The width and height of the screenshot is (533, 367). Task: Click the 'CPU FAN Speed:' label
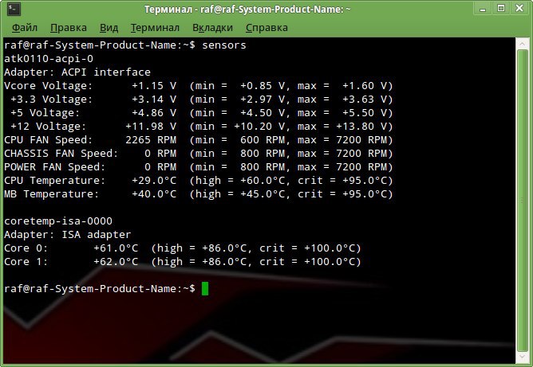[48, 140]
